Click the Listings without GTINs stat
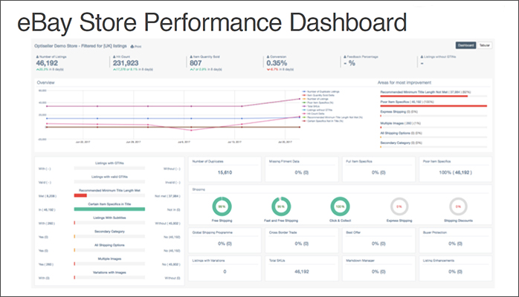Image resolution: width=519 pixels, height=297 pixels. [x=438, y=61]
